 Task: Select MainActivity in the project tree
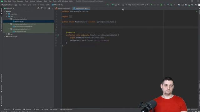pyautogui.click(x=19, y=21)
